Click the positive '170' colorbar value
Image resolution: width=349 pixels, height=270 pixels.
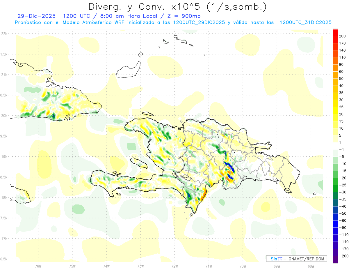342,43
